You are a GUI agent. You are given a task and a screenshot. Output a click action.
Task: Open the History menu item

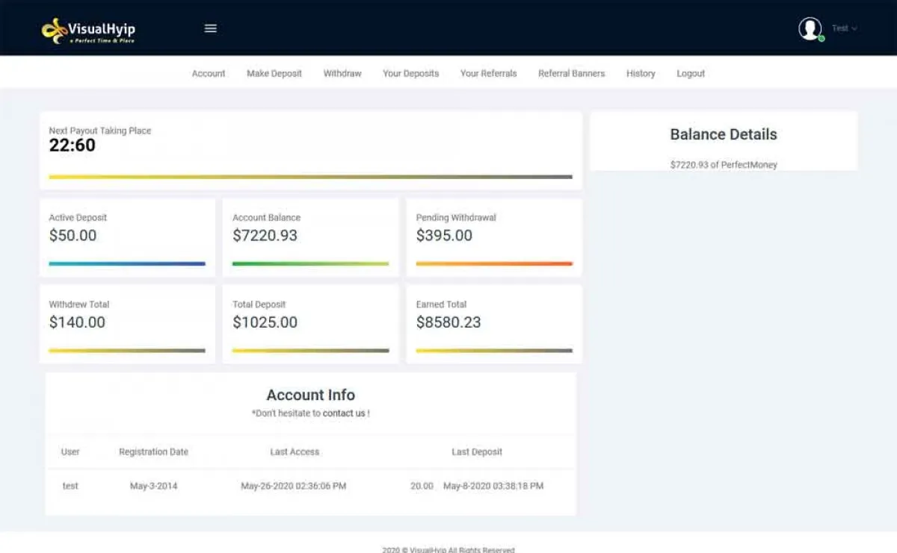click(641, 73)
